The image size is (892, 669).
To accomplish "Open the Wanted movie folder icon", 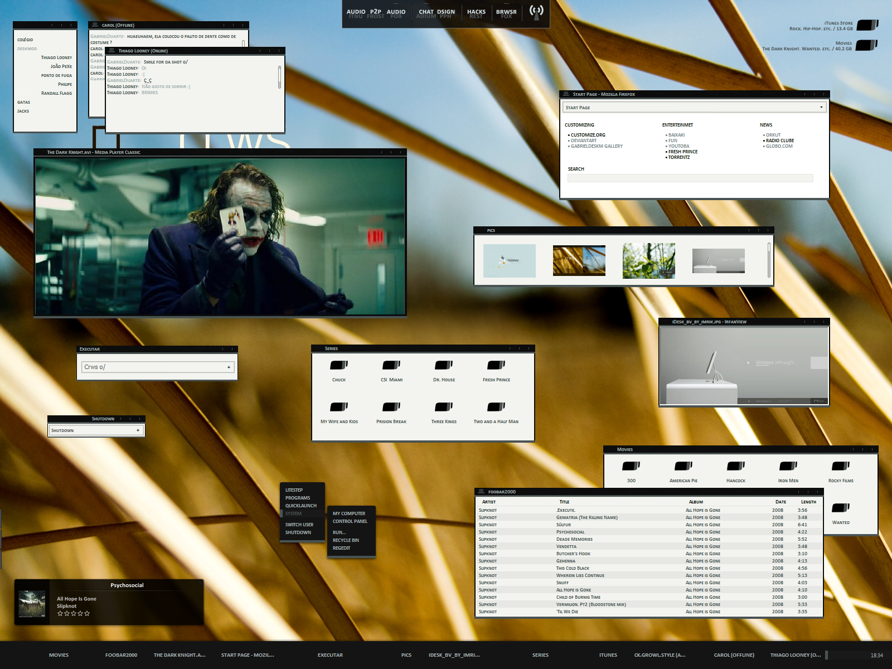I will [841, 508].
